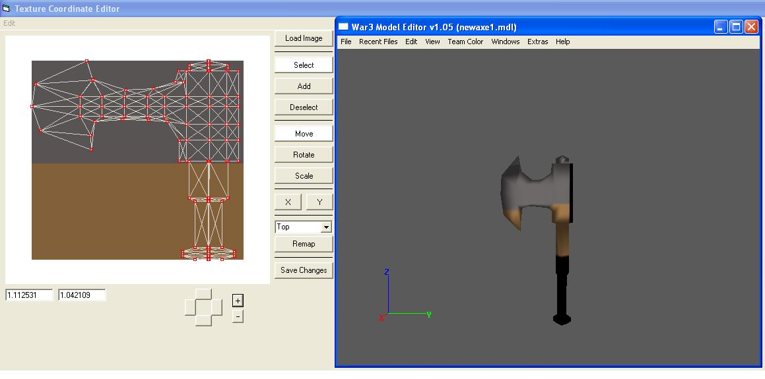This screenshot has width=765, height=379.
Task: Click the Load Image button
Action: click(304, 38)
